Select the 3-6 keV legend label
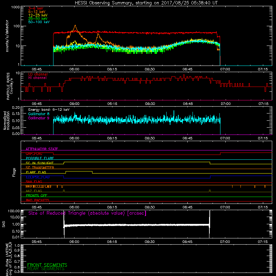The width and height of the screenshot is (276, 276). (36, 8)
